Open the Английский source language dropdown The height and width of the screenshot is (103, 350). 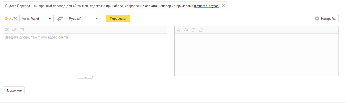36,18
